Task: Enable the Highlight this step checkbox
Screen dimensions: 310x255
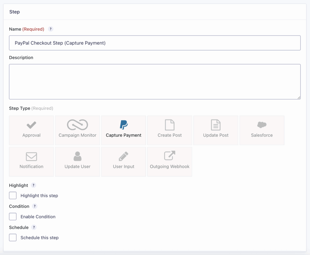Action: 13,196
